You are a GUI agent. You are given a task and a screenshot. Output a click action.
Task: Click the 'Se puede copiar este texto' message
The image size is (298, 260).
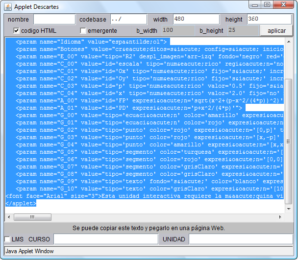pyautogui.click(x=149, y=228)
